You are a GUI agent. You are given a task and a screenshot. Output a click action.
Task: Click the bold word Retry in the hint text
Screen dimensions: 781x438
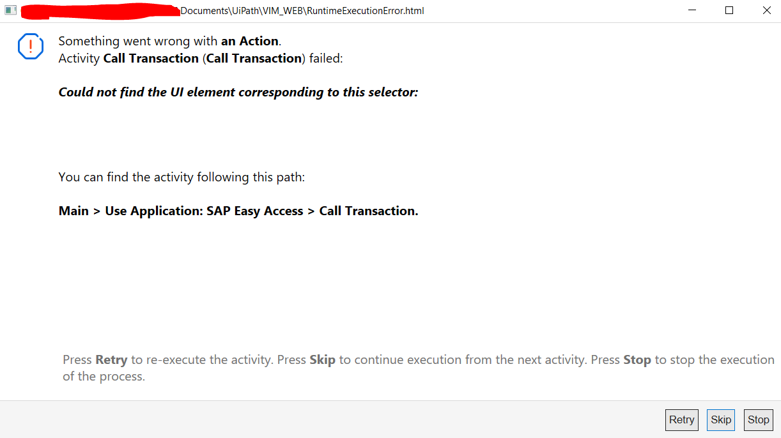point(111,359)
